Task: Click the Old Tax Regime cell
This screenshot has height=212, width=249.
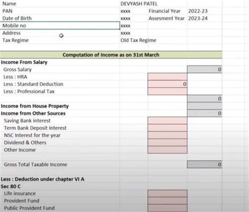Action: tap(138, 40)
